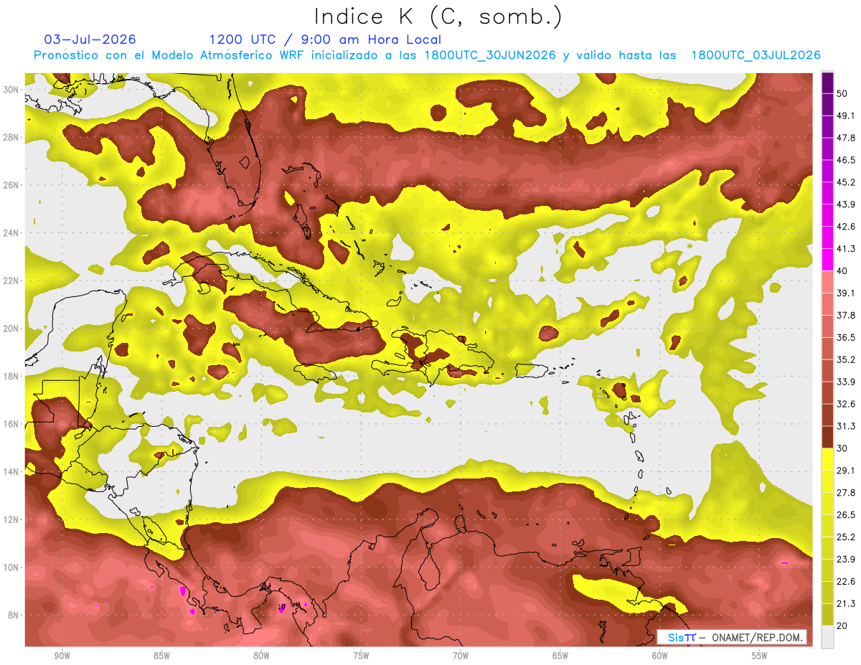Screen dimensions: 861x665
Task: Click the 18N latitude label
Action: [10, 376]
